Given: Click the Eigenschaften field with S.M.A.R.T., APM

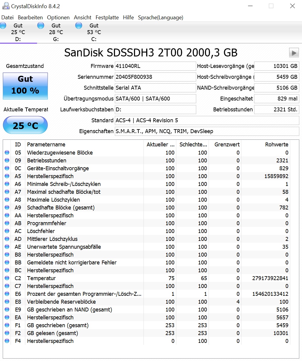Looking at the screenshot, I should pyautogui.click(x=207, y=131).
